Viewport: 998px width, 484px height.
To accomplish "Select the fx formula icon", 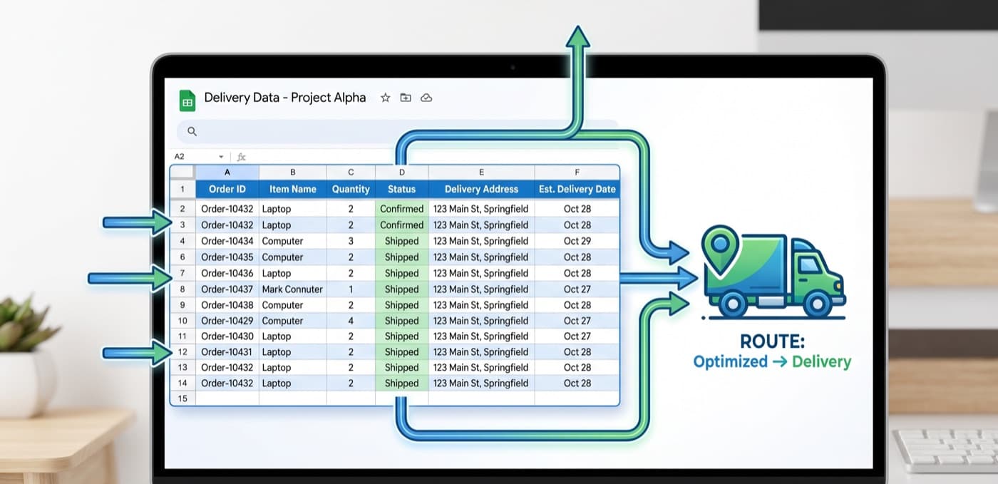I will click(x=241, y=156).
